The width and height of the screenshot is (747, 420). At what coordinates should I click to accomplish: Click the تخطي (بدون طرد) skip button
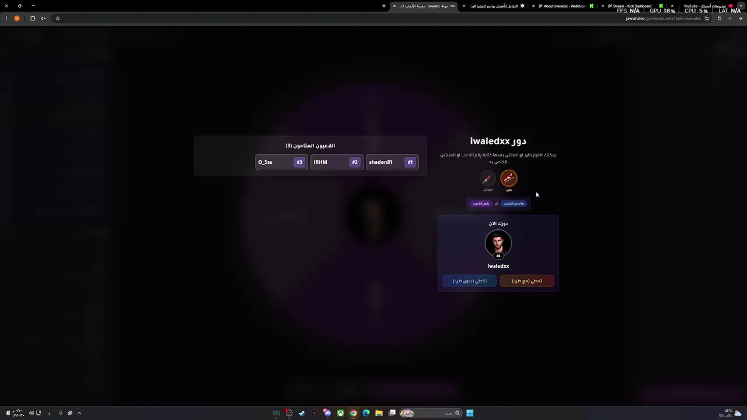[470, 281]
